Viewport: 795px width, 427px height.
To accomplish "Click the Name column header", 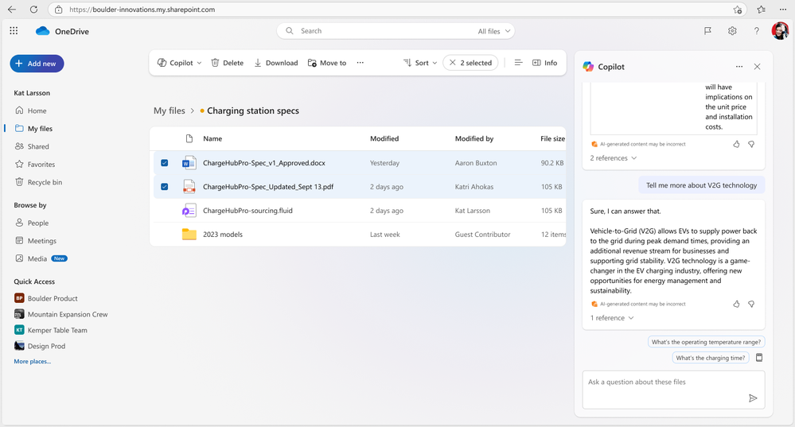I will 212,139.
